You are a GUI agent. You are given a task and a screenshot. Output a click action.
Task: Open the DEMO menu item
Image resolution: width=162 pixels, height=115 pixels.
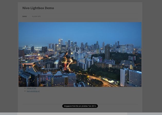(x=24, y=17)
